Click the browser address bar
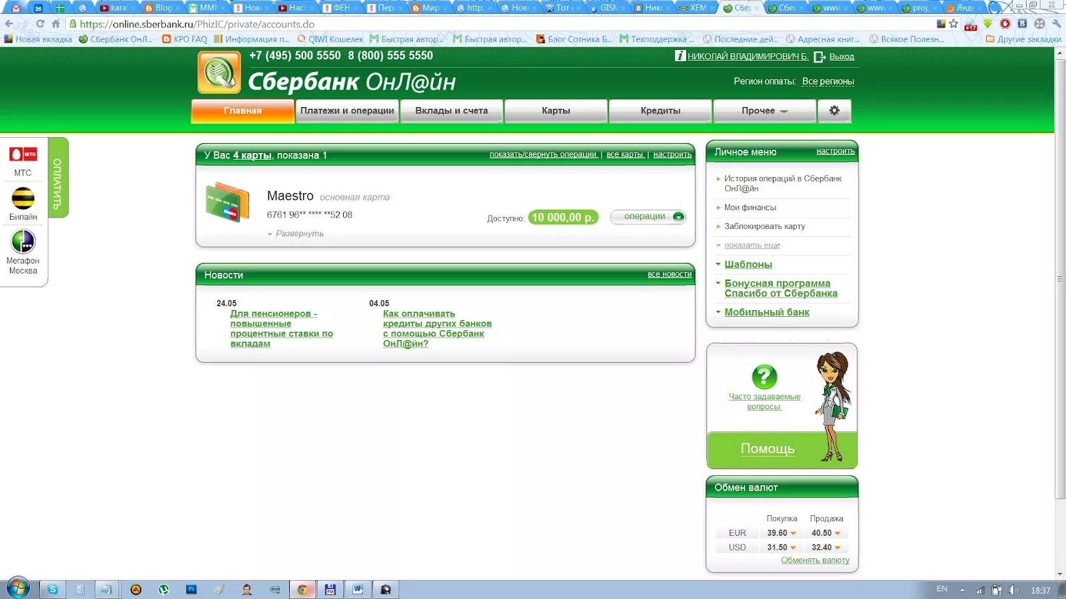 500,24
